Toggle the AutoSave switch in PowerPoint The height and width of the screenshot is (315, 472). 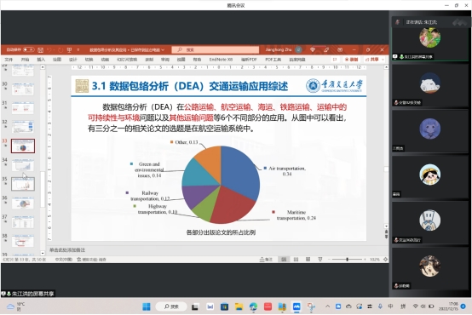click(x=29, y=49)
